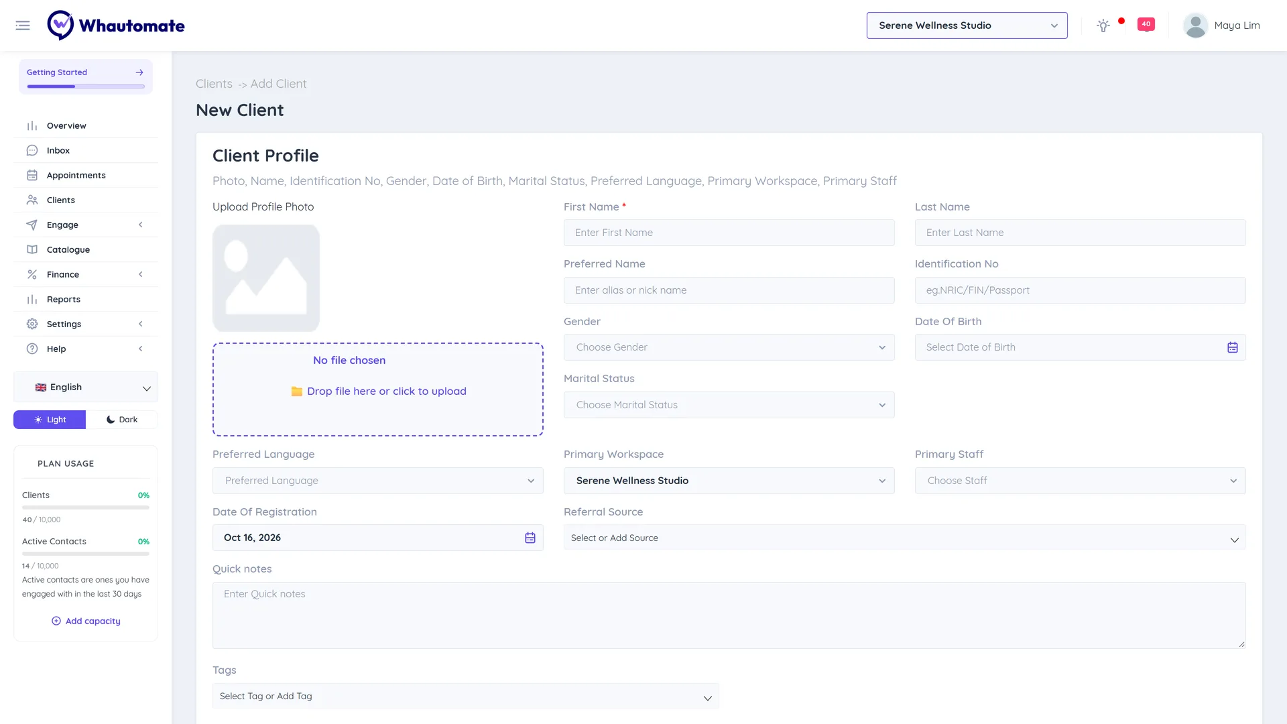This screenshot has width=1287, height=724.
Task: Click the Inbox chat bubble icon
Action: tap(32, 151)
